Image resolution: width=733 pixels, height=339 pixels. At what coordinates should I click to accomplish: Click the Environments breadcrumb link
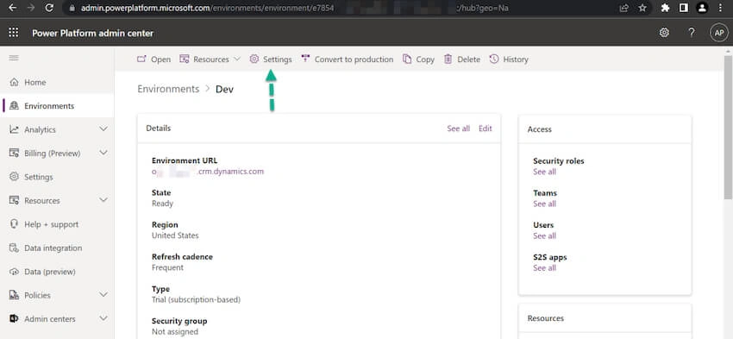[x=168, y=89]
